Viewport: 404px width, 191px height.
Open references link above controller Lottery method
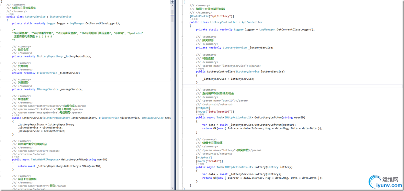pos(200,165)
